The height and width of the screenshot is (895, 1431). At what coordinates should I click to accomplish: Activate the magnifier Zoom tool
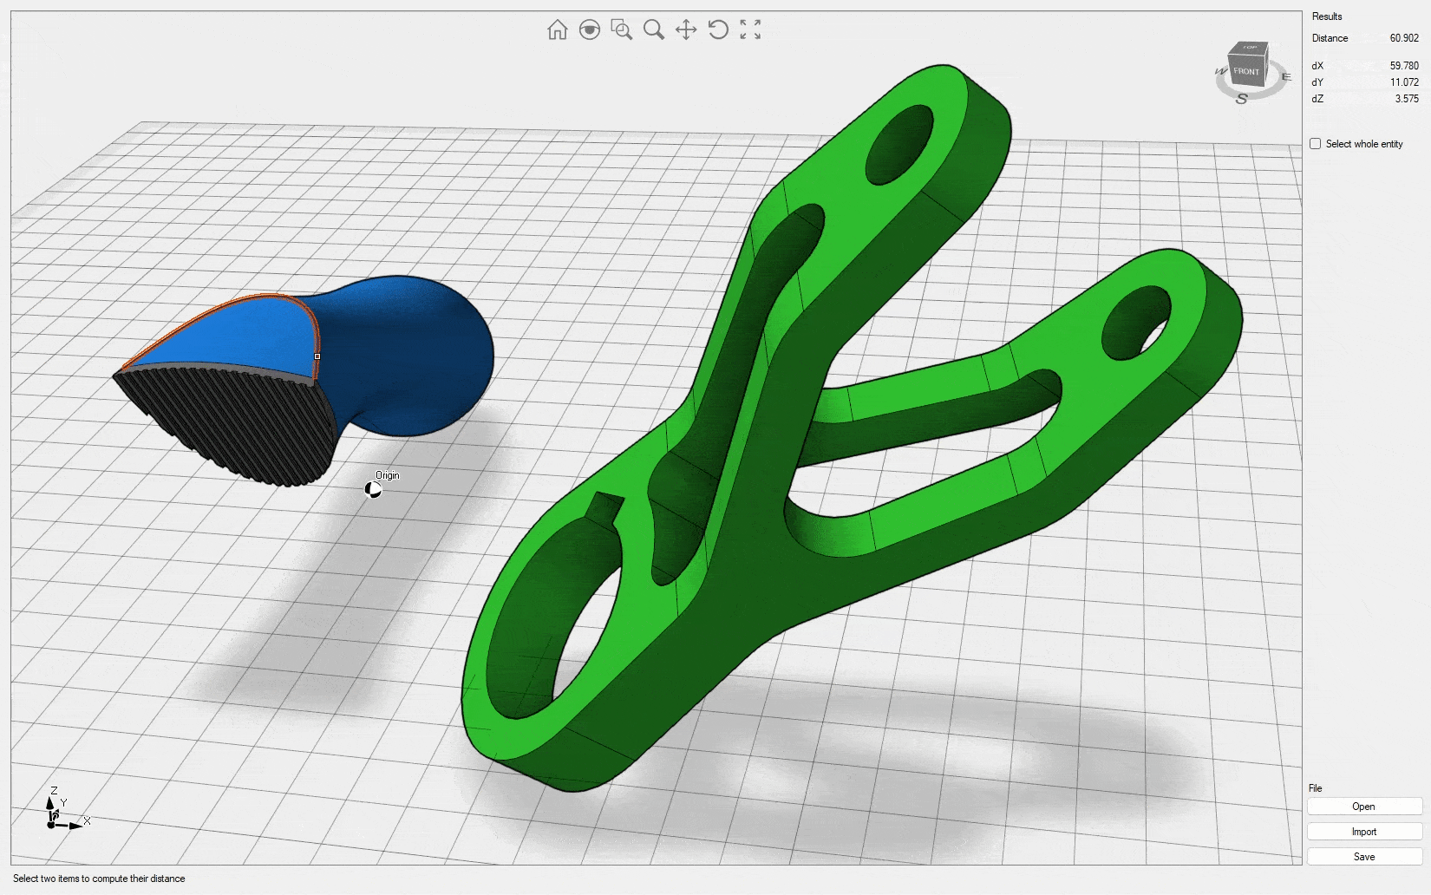654,30
